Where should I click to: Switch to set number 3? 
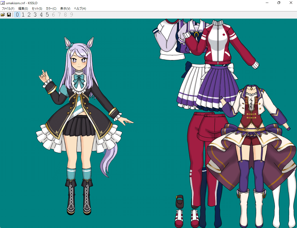tap(35, 15)
